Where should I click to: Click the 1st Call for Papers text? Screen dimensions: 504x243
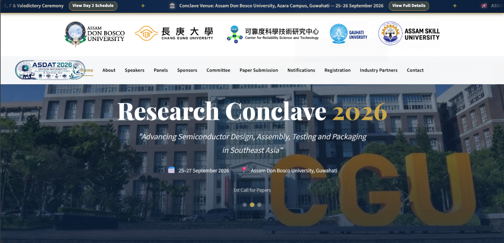(252, 190)
